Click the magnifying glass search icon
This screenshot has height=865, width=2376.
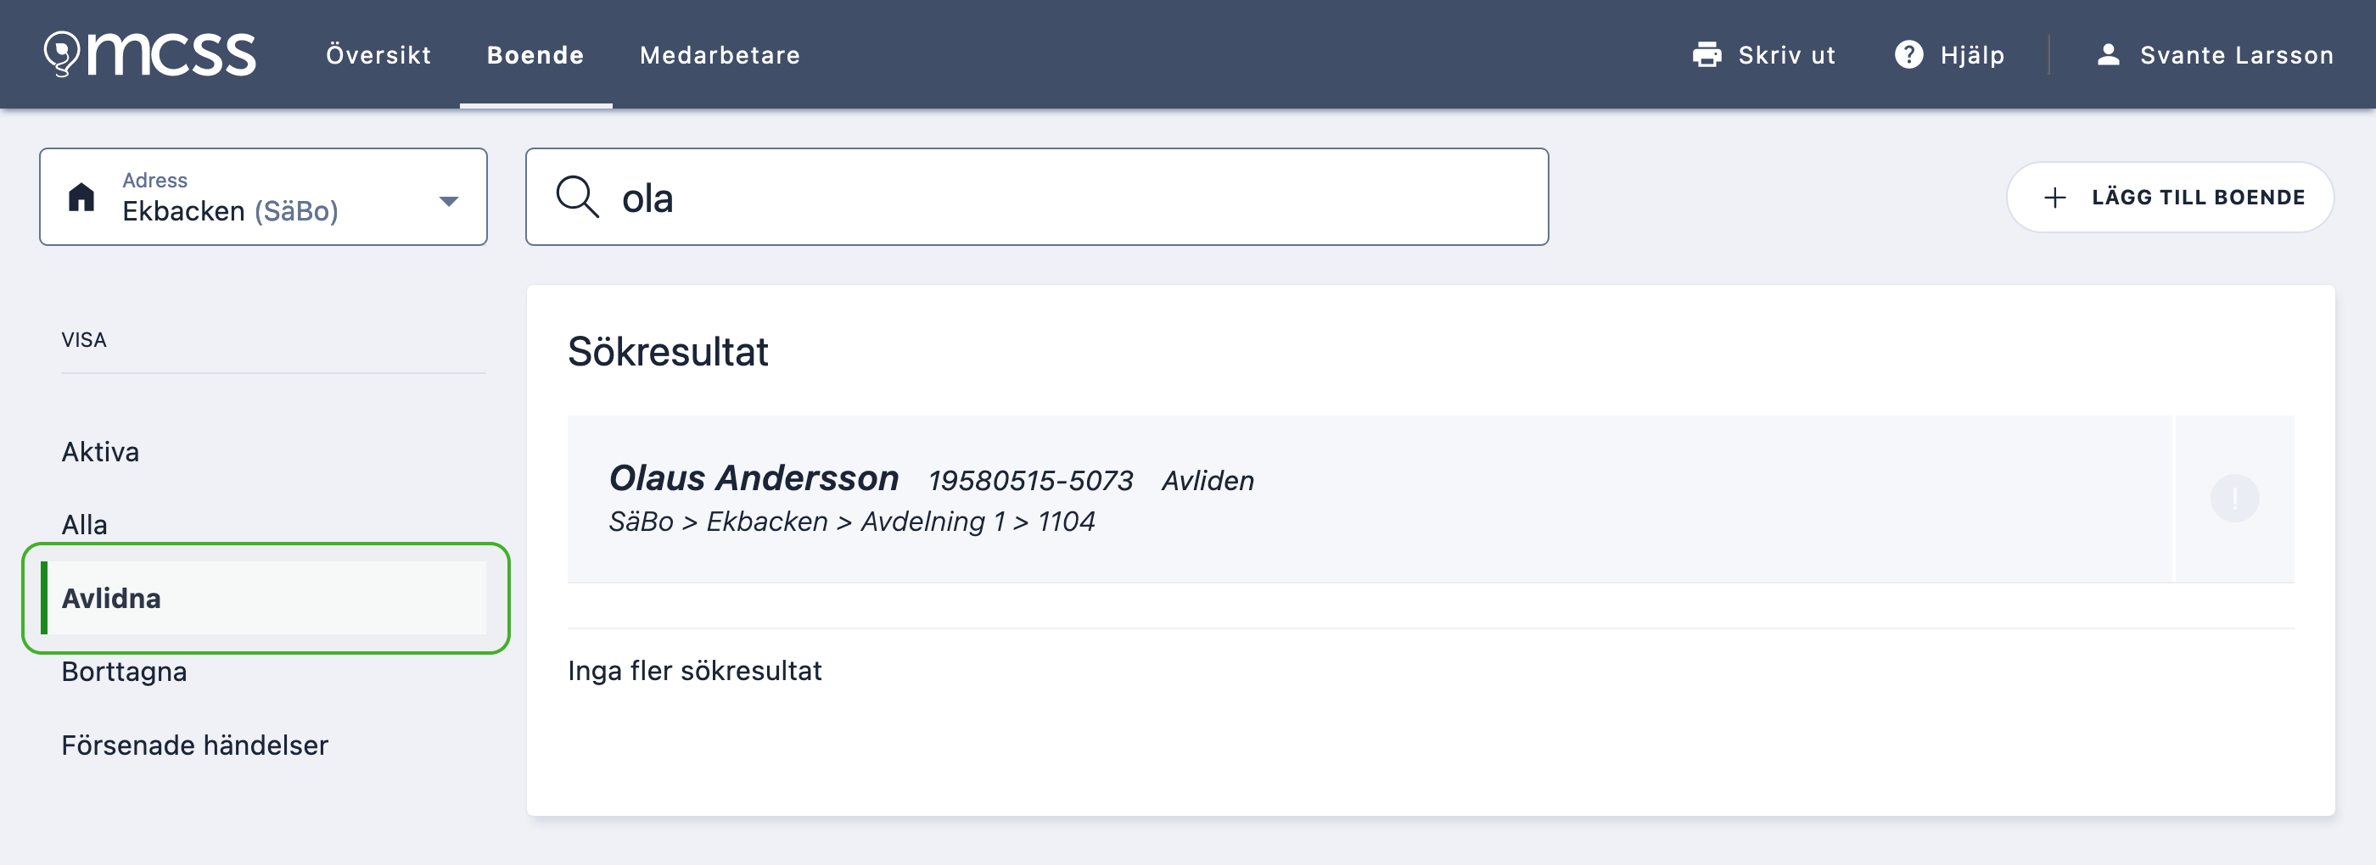(x=576, y=197)
